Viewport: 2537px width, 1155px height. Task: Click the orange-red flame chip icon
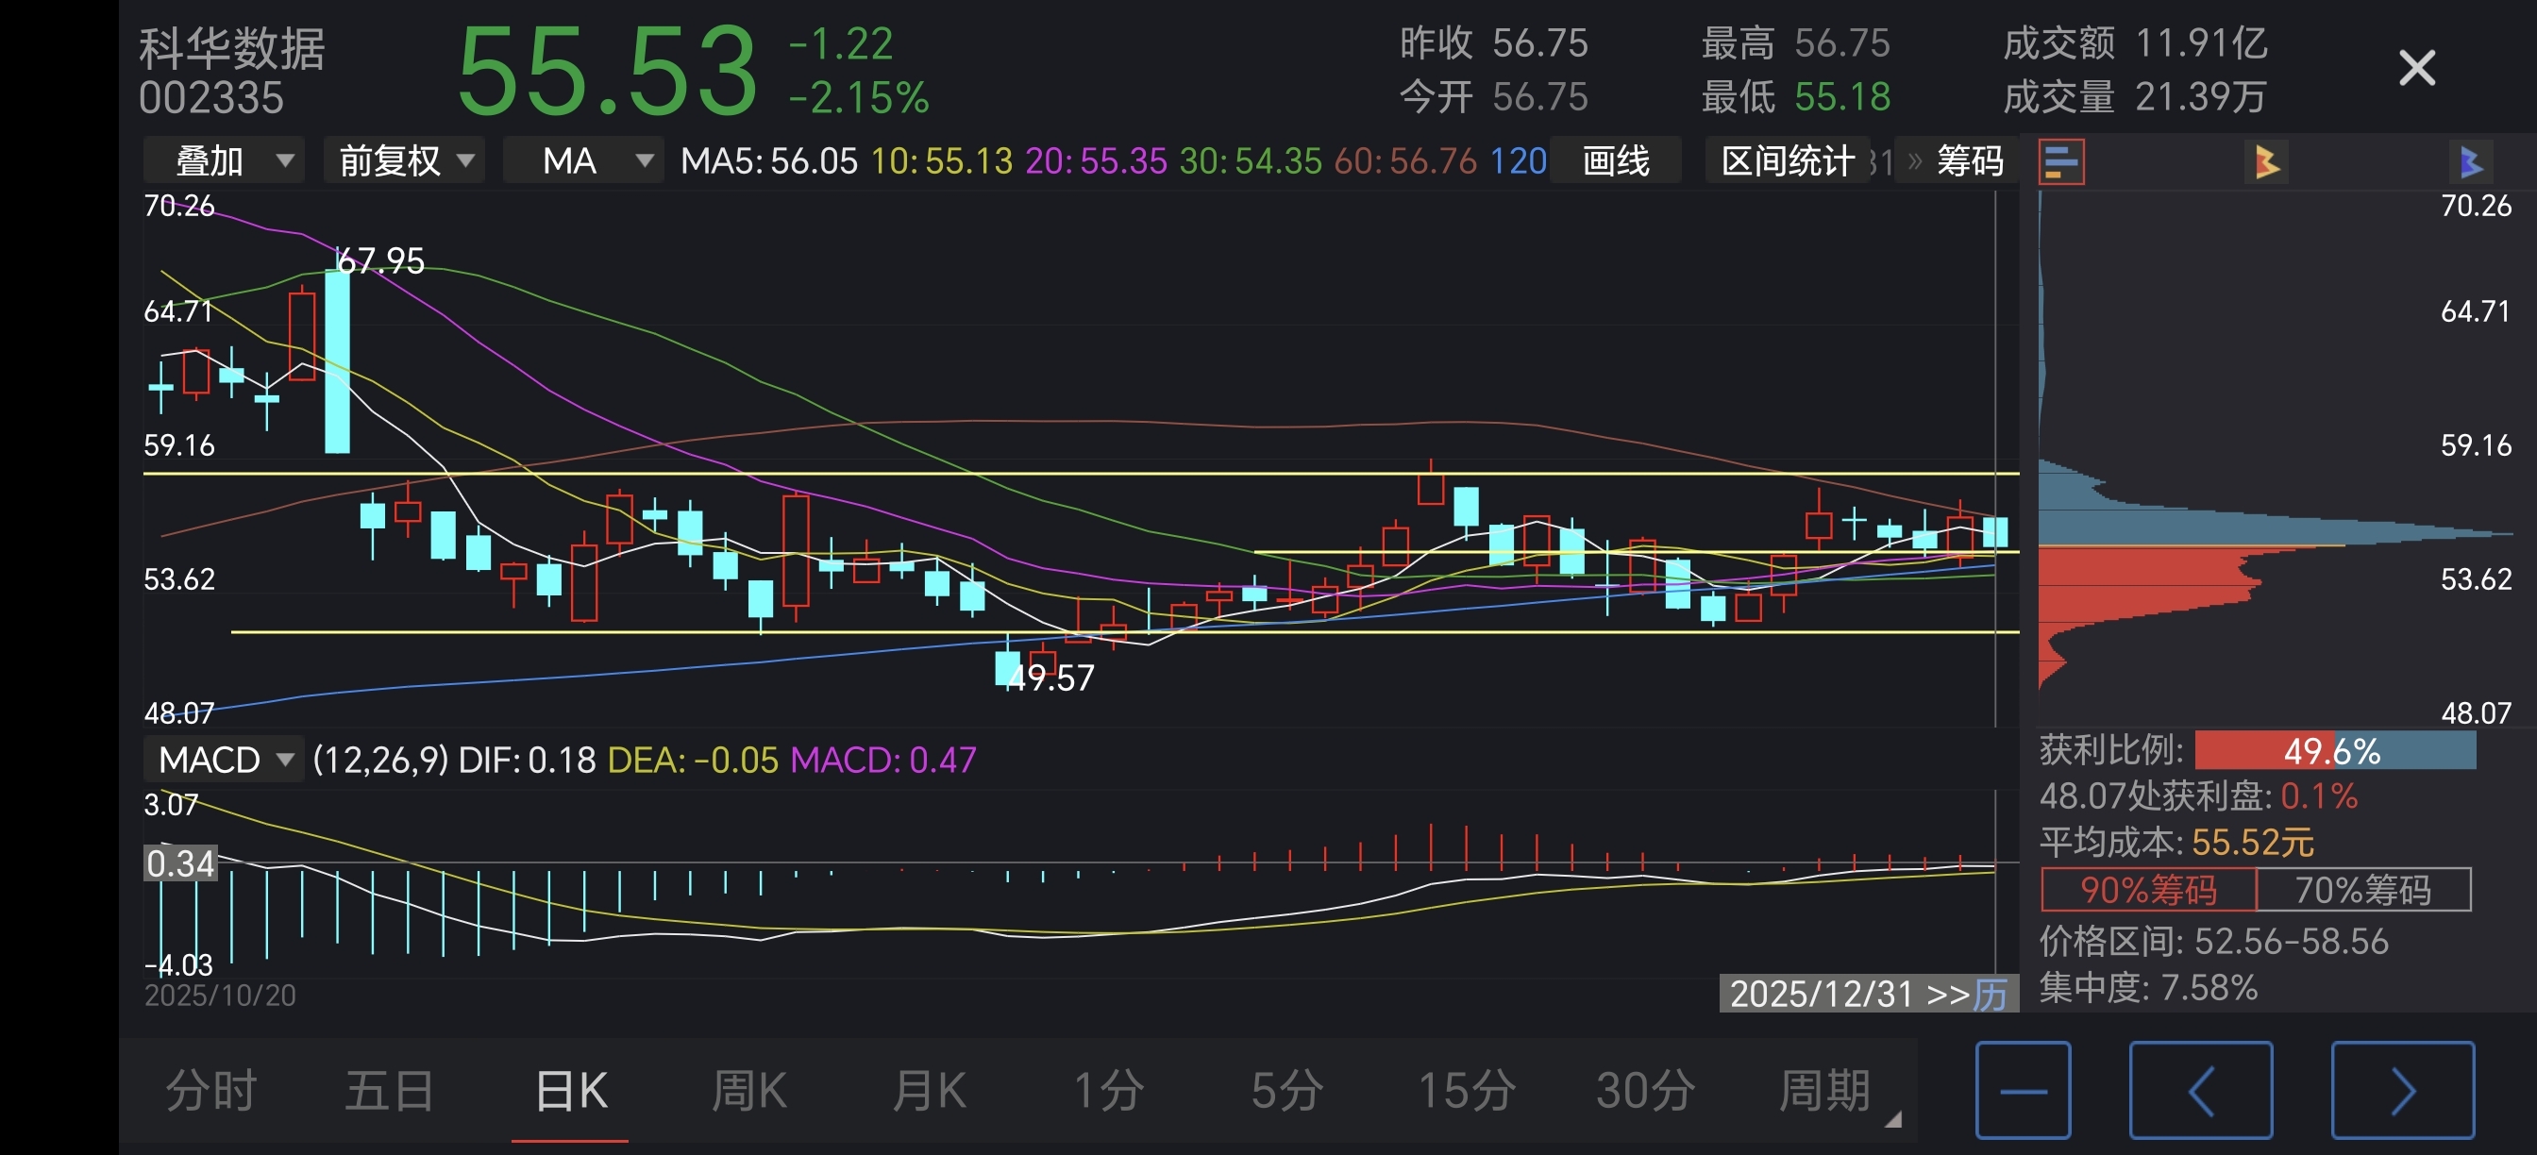pyautogui.click(x=2266, y=161)
